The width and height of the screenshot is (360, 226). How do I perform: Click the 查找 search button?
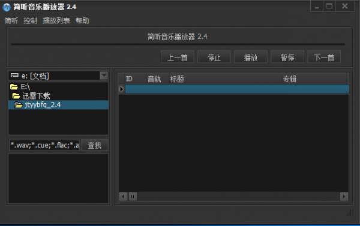pos(95,145)
